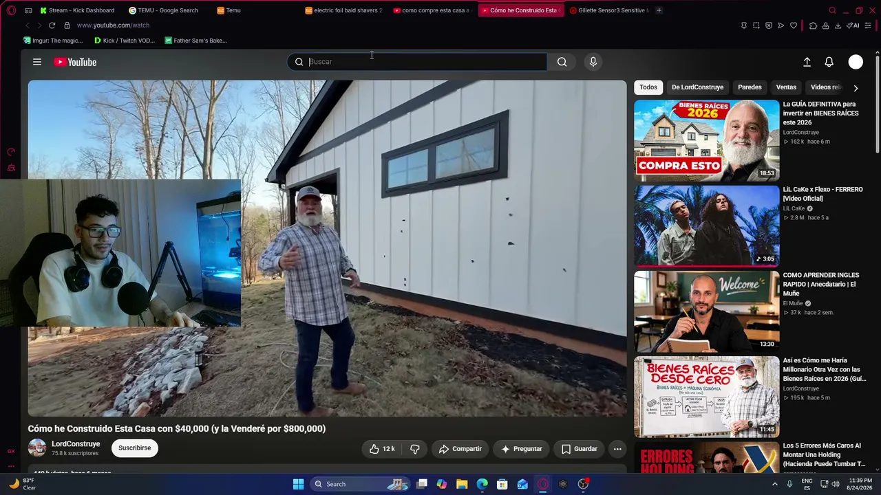Open video titled Así es Cómo me Haría Millonario
Screen dimensions: 881x495
[825, 369]
